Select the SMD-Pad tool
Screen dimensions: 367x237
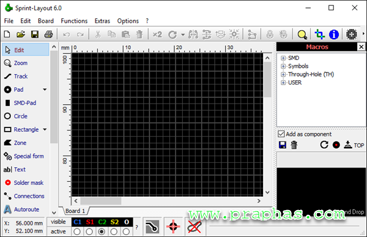[20, 103]
